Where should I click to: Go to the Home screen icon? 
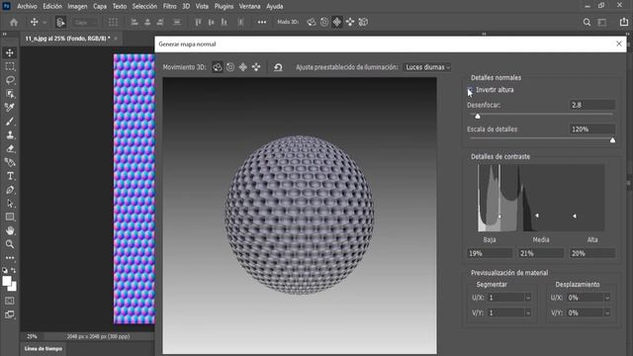pyautogui.click(x=14, y=22)
